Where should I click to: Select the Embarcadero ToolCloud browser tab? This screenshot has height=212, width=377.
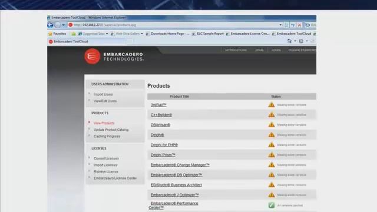point(87,42)
